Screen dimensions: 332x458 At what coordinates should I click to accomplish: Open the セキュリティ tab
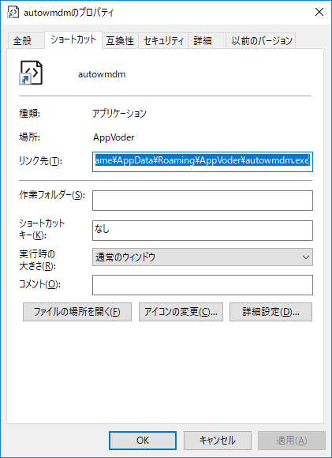coord(163,40)
